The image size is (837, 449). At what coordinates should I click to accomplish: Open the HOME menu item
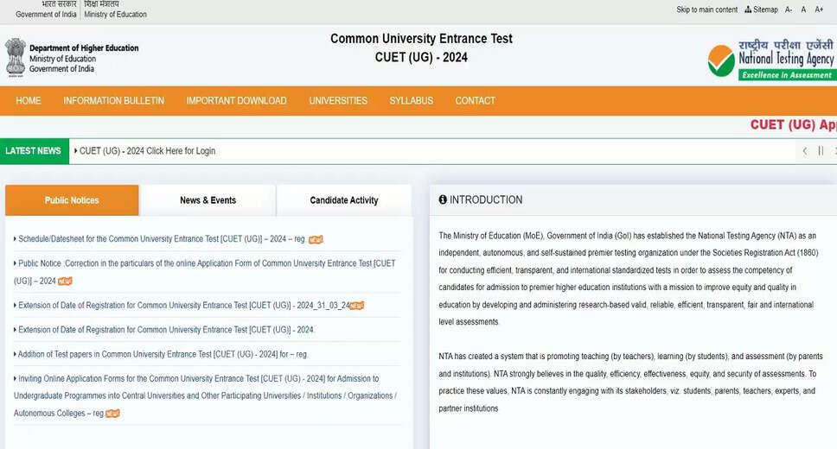(x=29, y=101)
